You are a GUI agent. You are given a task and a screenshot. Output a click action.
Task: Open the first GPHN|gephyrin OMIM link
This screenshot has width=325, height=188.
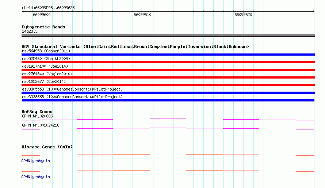click(36, 161)
